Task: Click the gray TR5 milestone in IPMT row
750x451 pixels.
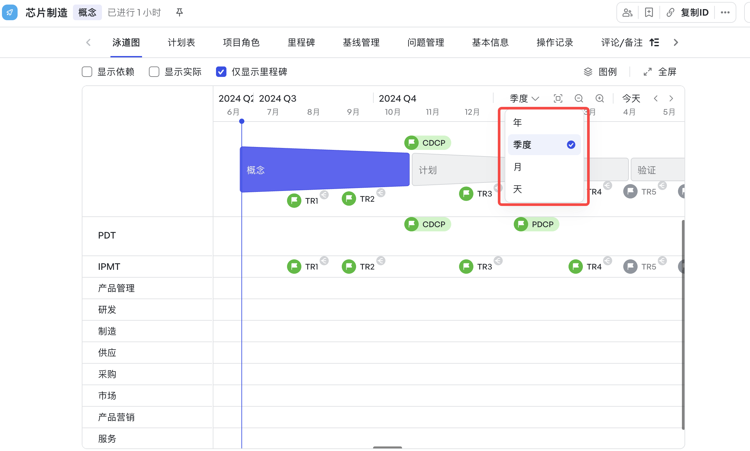Action: (640, 267)
